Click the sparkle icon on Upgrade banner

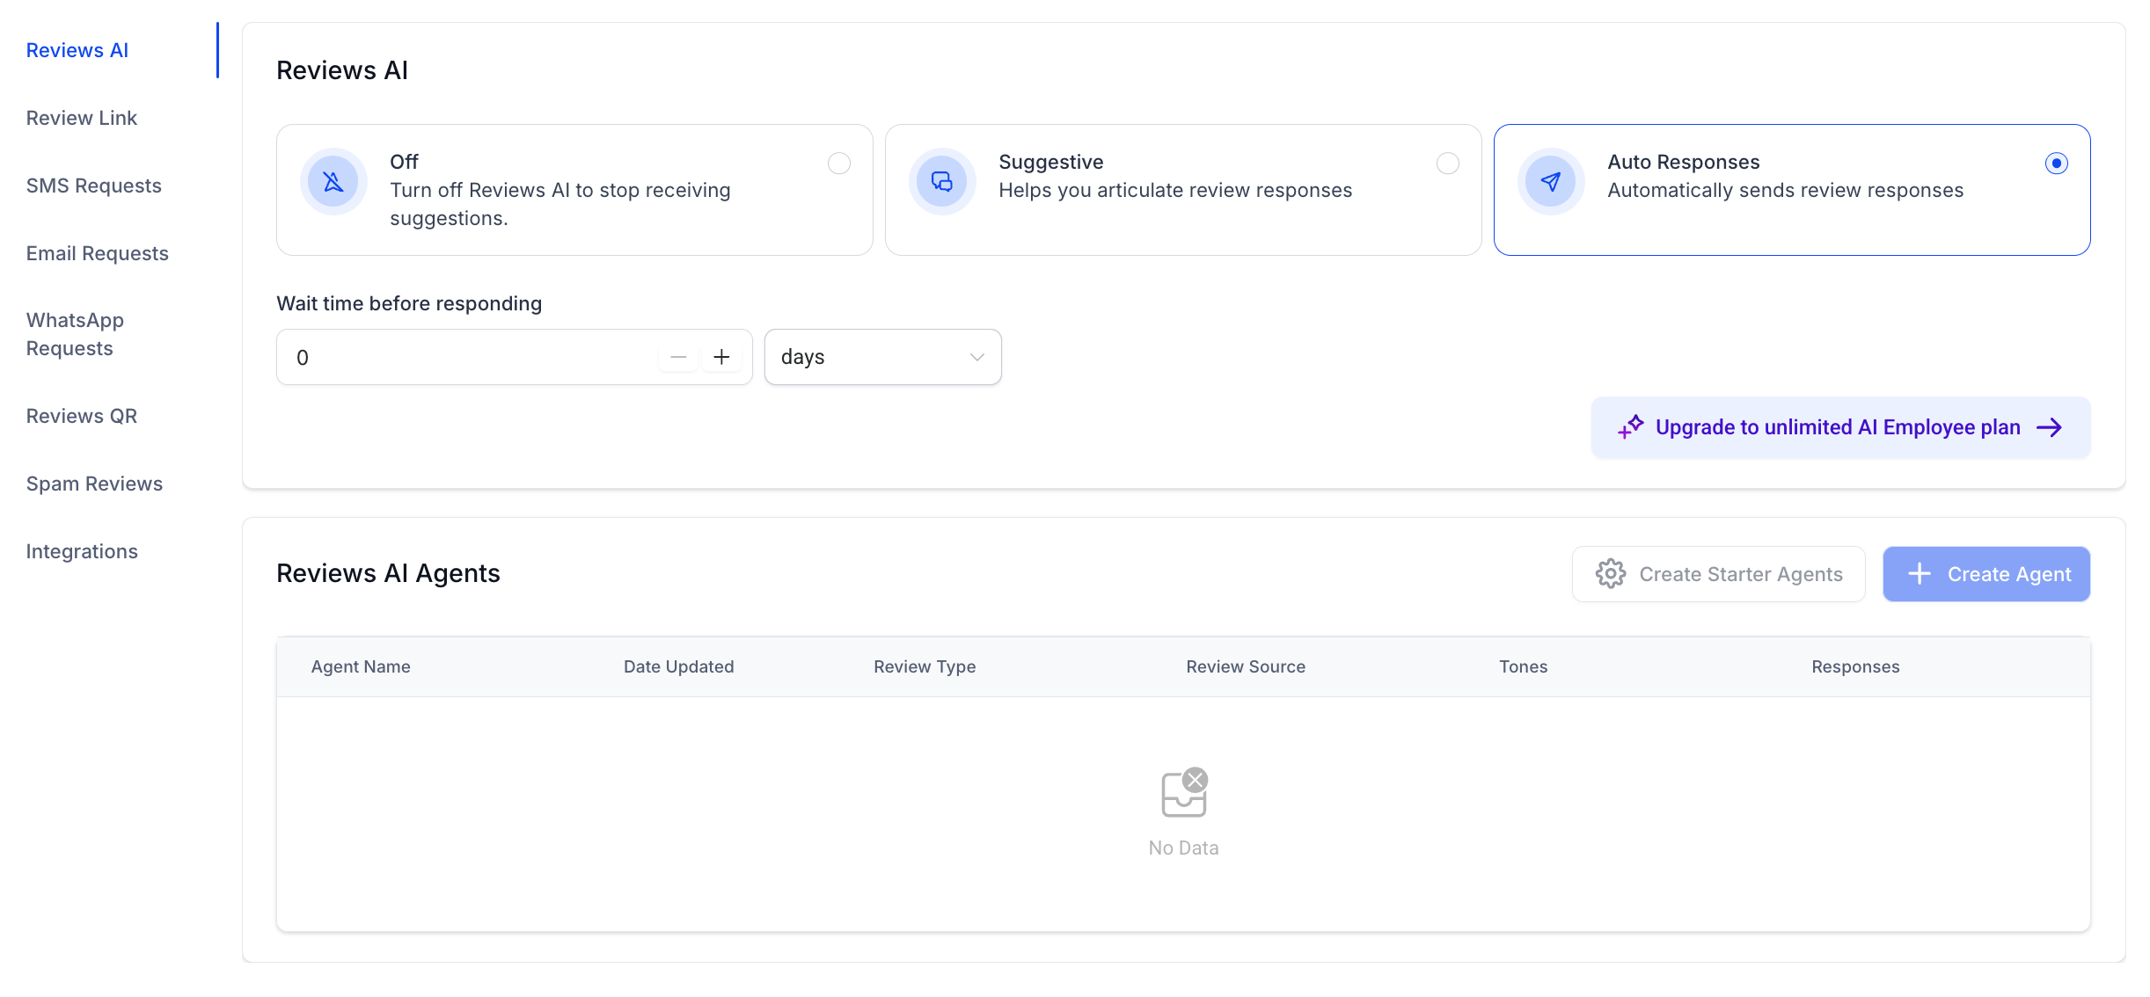(1630, 427)
